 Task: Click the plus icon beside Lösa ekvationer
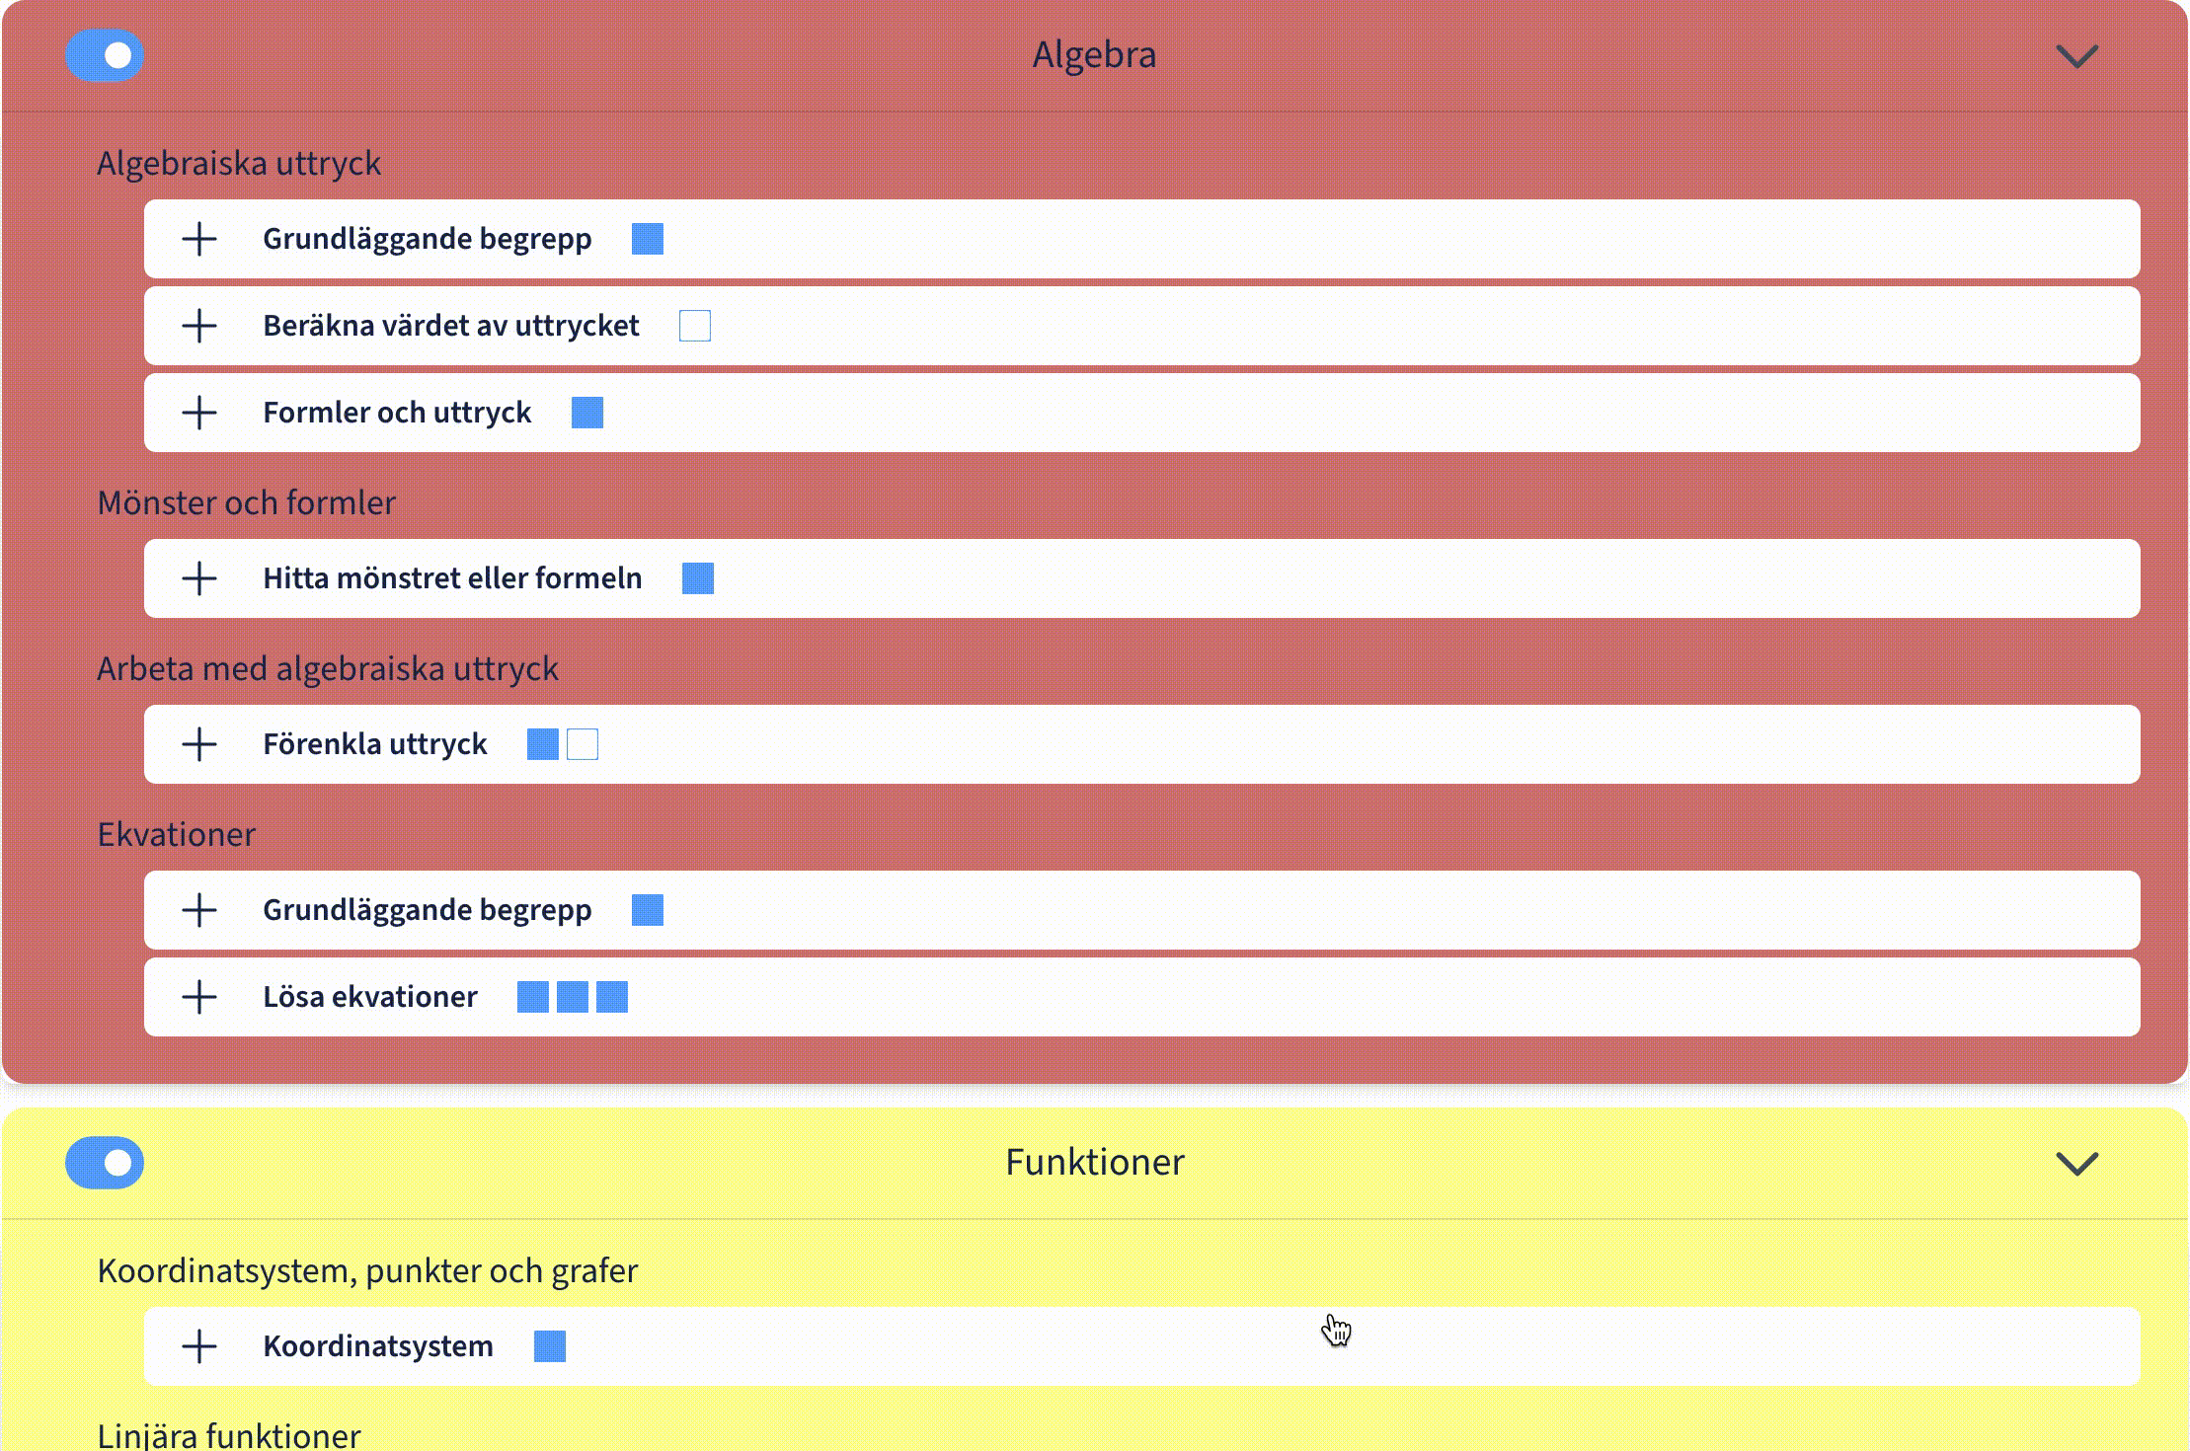click(199, 997)
